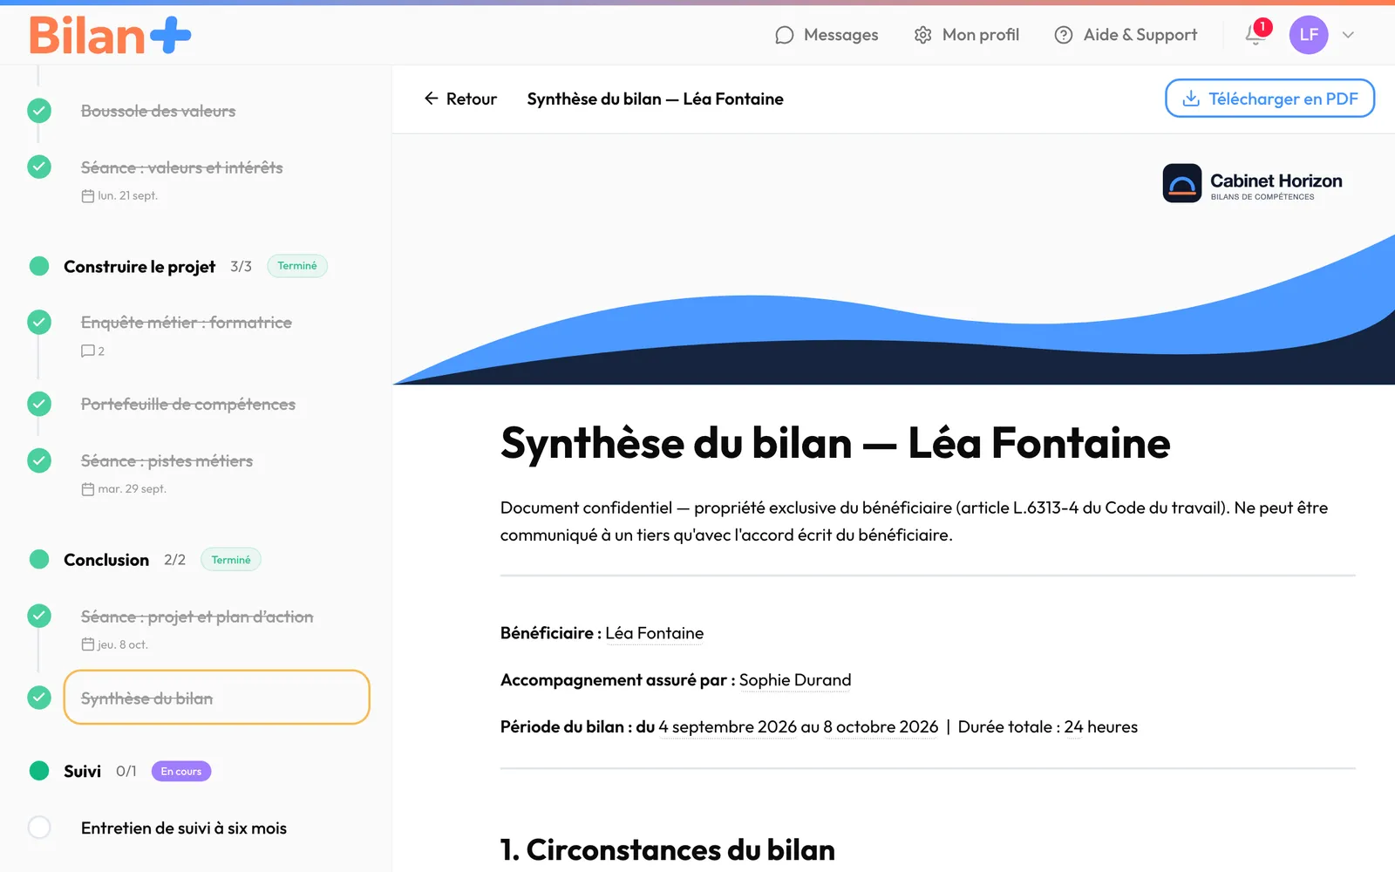The height and width of the screenshot is (872, 1395).
Task: Click calendar icon next to jeu. 8 oct.
Action: coord(88,644)
